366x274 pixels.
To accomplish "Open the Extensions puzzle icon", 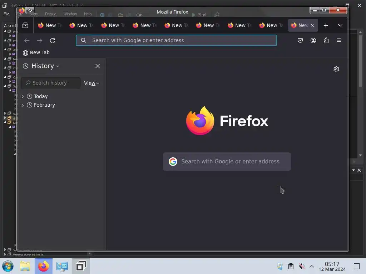I will tap(326, 41).
